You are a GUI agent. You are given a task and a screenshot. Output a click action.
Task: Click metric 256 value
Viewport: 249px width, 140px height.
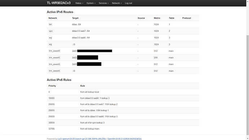coord(156,58)
